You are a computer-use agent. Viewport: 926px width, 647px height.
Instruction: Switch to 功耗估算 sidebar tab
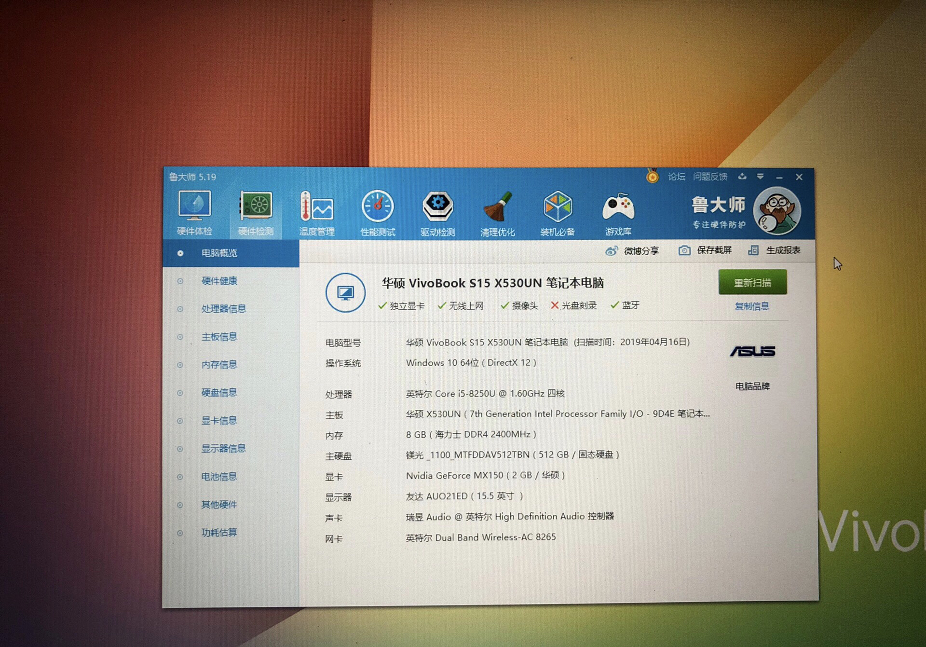(x=219, y=533)
